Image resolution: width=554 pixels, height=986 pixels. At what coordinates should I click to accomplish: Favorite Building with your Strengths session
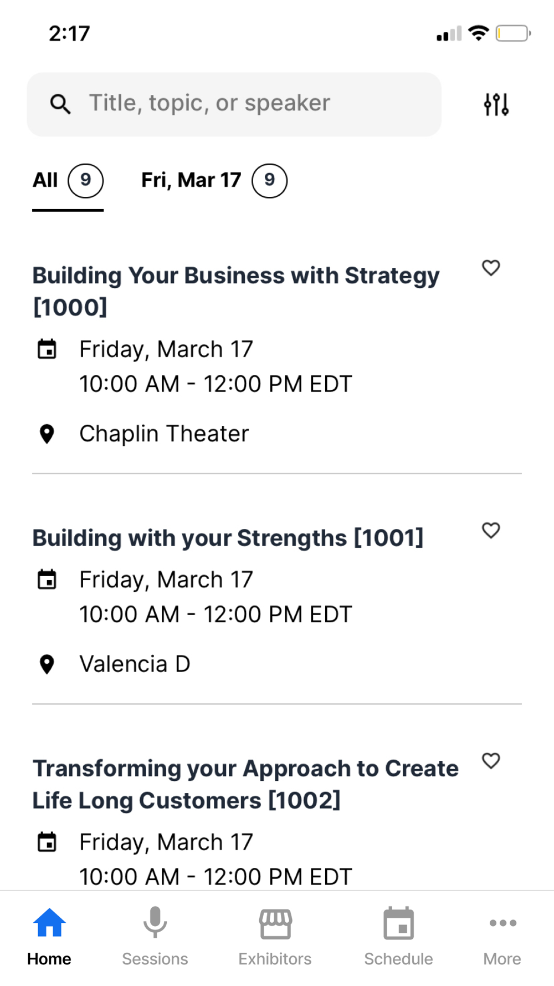(x=491, y=531)
